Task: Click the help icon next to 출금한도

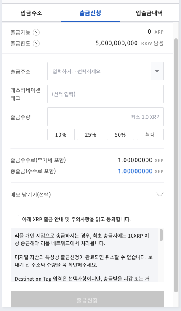Action: (36, 43)
